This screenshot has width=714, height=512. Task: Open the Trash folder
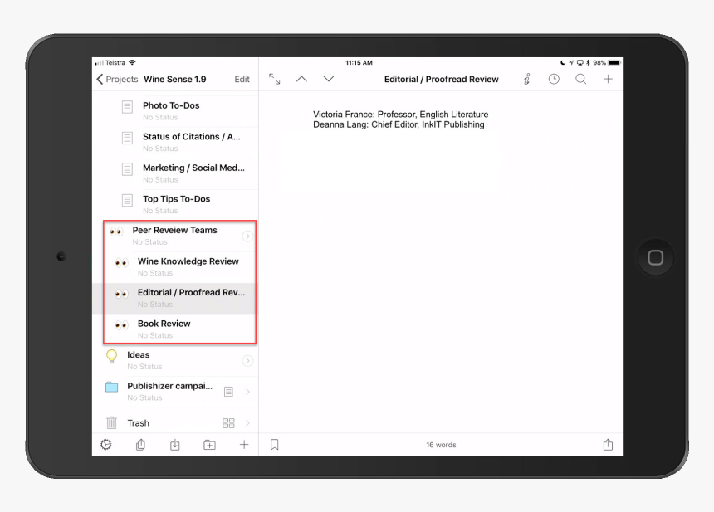(x=175, y=423)
